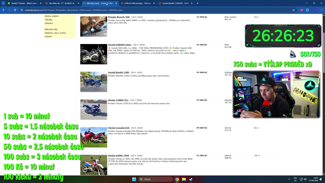Select the Motorky bazar tab
This screenshot has width=325, height=183.
pyautogui.click(x=100, y=3)
